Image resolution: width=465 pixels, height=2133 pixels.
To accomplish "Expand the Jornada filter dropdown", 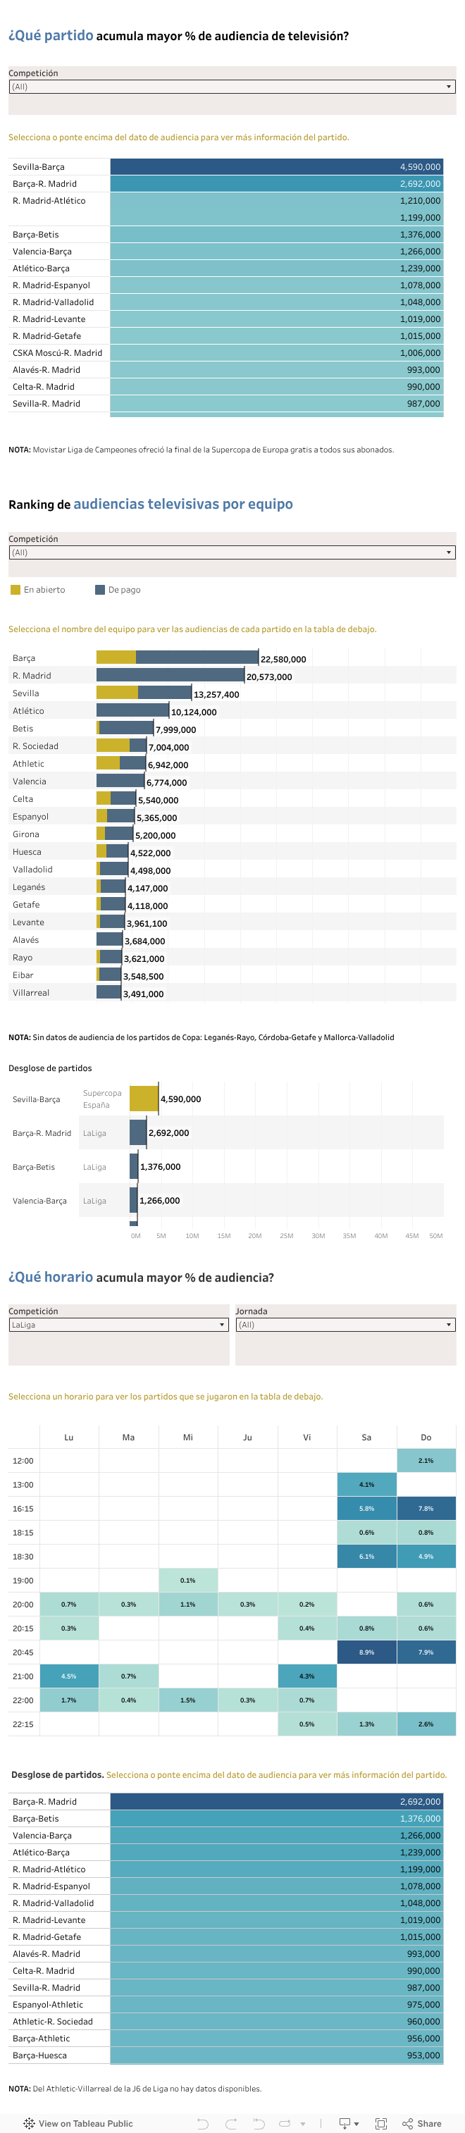I will (x=345, y=1325).
